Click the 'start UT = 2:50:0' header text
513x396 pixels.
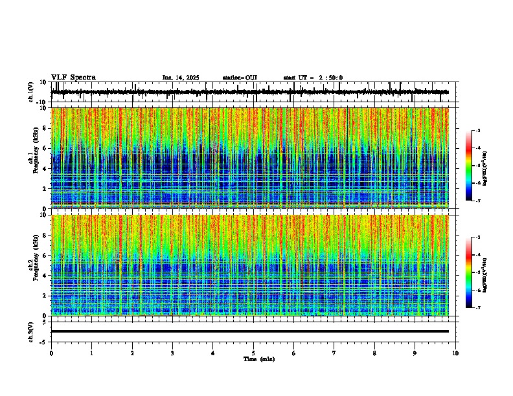[313, 78]
